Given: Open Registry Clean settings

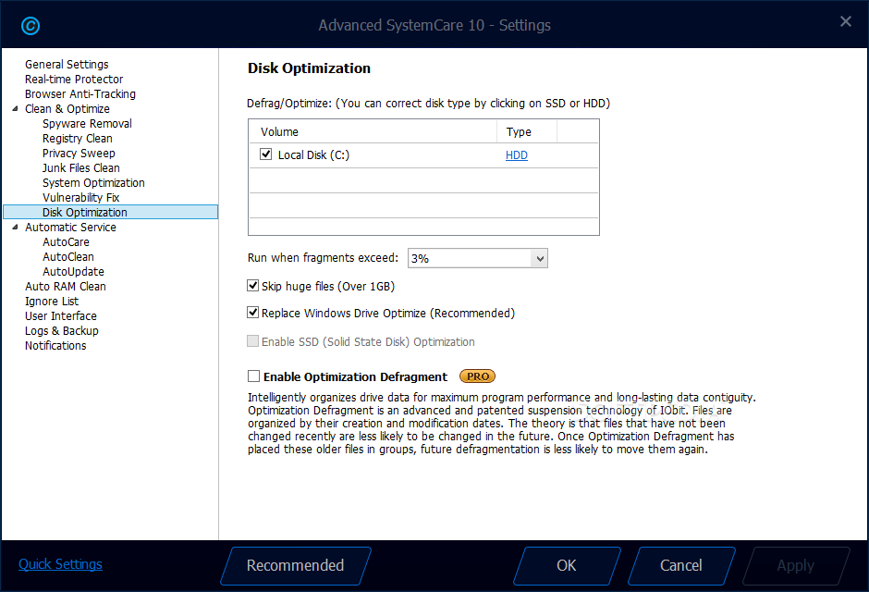Looking at the screenshot, I should click(x=77, y=139).
